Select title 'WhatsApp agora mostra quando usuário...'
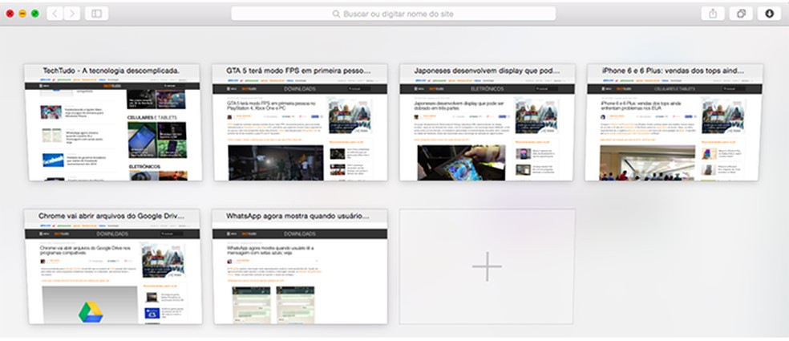The height and width of the screenshot is (341, 789). coord(298,216)
